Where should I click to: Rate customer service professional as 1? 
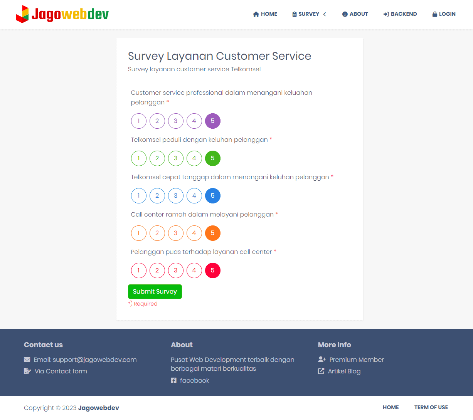(139, 121)
